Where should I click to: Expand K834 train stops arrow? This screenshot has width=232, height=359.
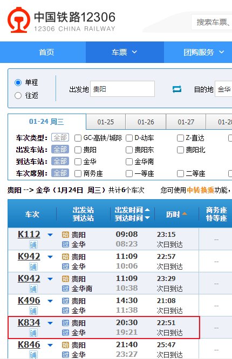(50, 323)
